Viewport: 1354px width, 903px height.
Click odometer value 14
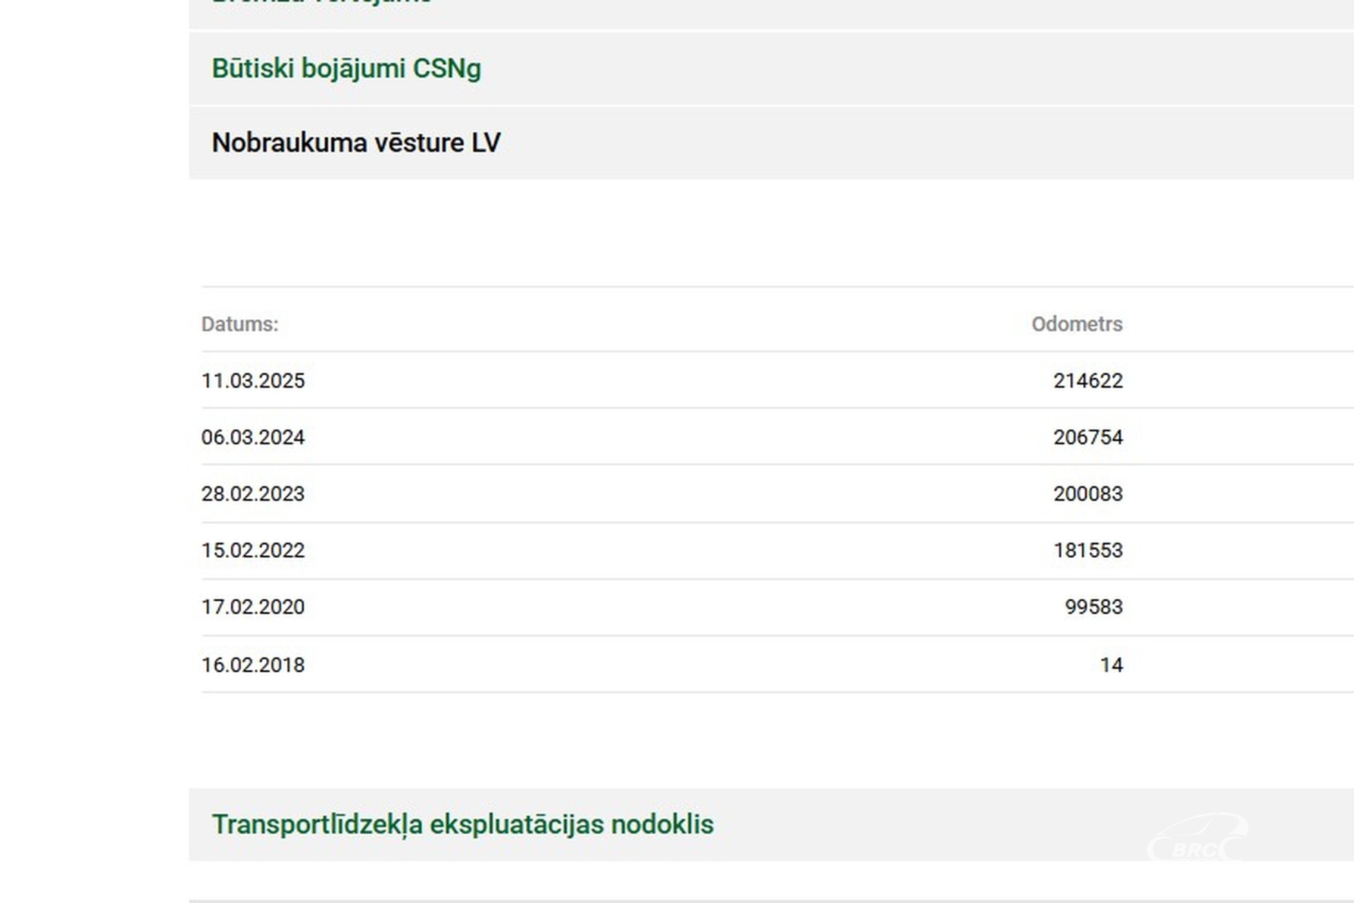click(1111, 665)
